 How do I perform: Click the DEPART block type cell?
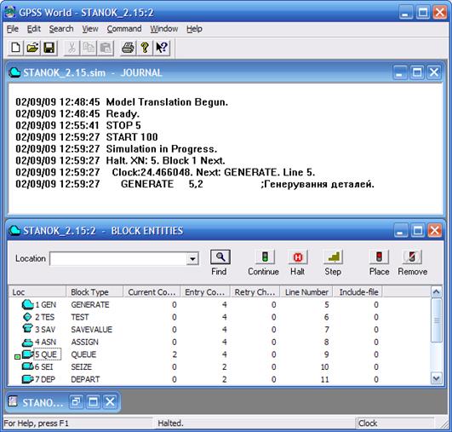pyautogui.click(x=85, y=379)
